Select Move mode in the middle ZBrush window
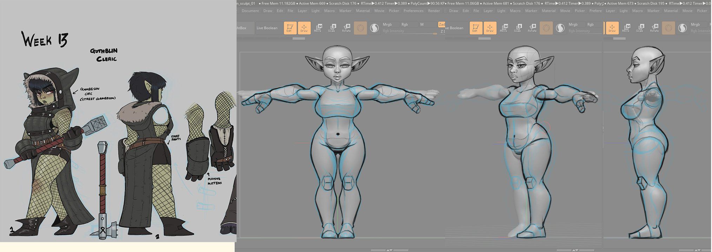 point(504,28)
